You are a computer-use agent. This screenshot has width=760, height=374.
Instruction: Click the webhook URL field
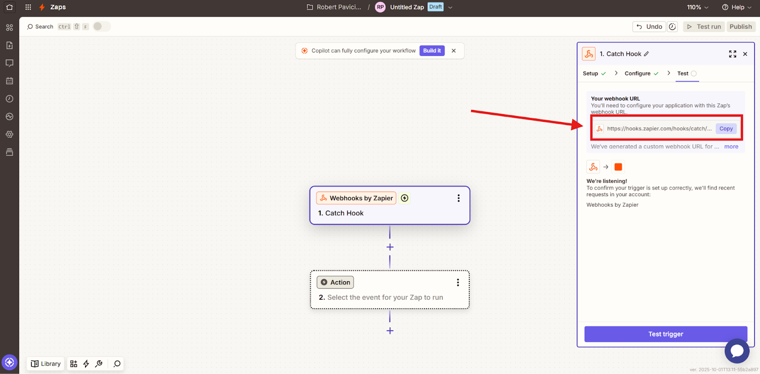click(x=659, y=128)
